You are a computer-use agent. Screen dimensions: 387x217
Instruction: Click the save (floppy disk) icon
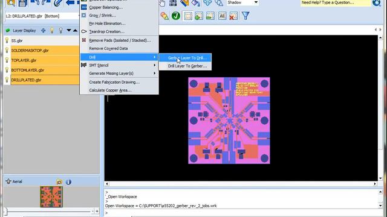22,3
